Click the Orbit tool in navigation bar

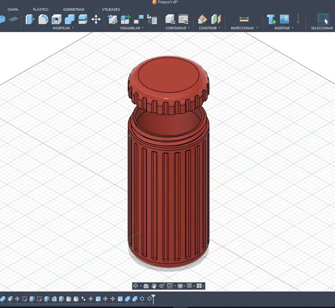pos(136,286)
